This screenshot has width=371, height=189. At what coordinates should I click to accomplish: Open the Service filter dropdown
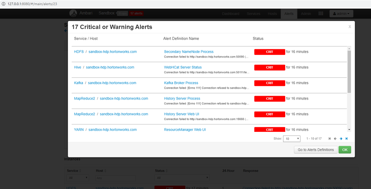pos(78,177)
